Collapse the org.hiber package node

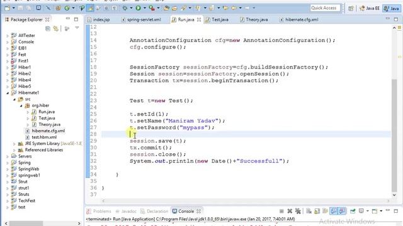click(21, 105)
